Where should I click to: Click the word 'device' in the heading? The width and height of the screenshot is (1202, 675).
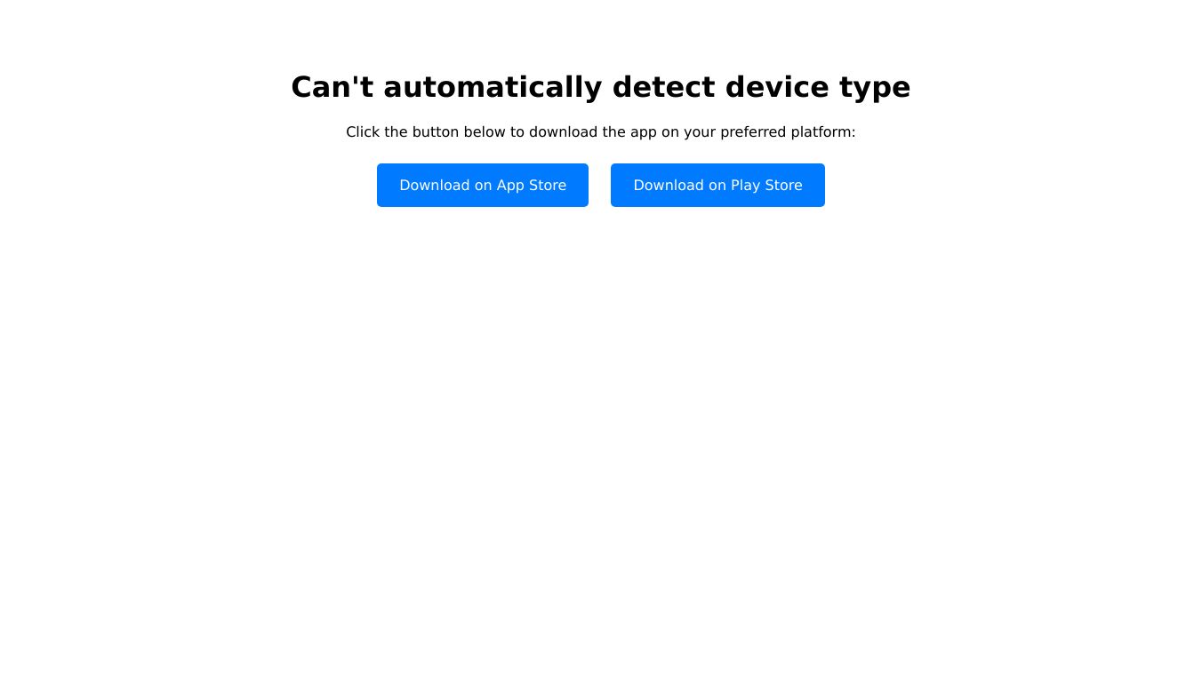[777, 87]
